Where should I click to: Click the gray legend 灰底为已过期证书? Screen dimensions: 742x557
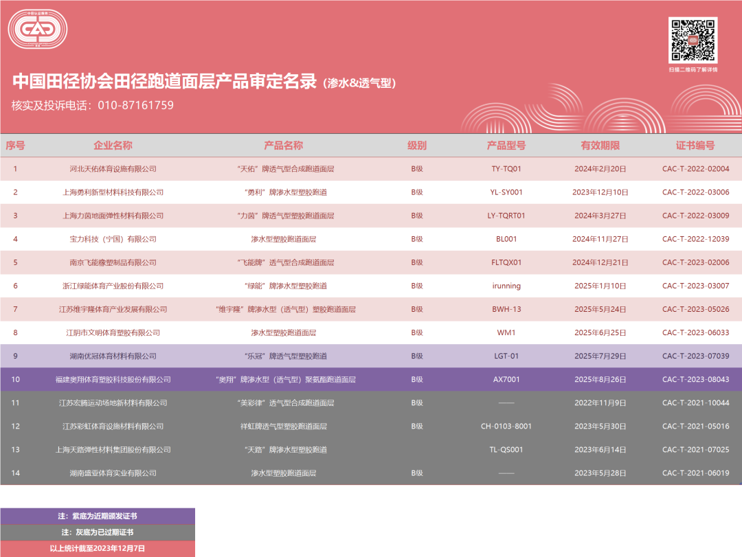[x=98, y=532]
